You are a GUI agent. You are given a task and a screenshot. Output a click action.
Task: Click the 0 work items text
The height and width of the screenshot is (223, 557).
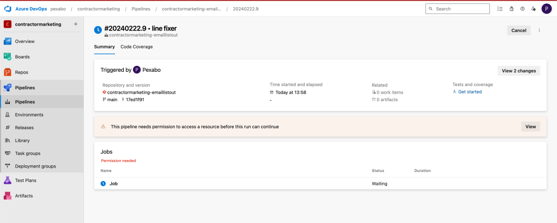(x=390, y=92)
